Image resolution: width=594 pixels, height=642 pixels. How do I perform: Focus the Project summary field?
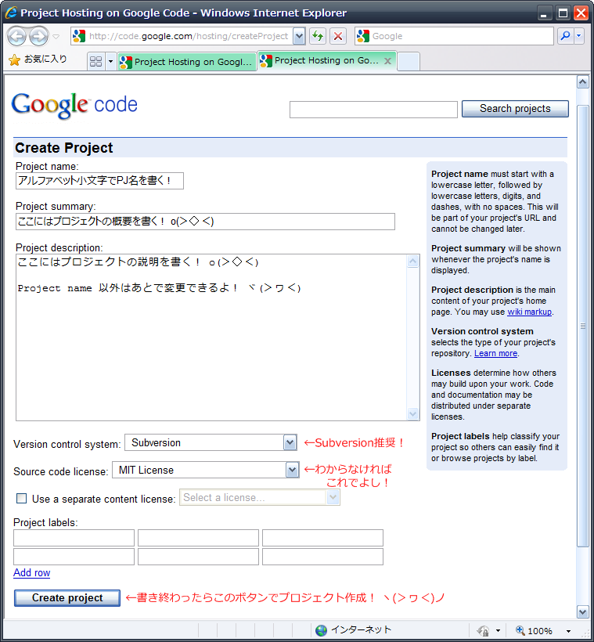point(205,222)
